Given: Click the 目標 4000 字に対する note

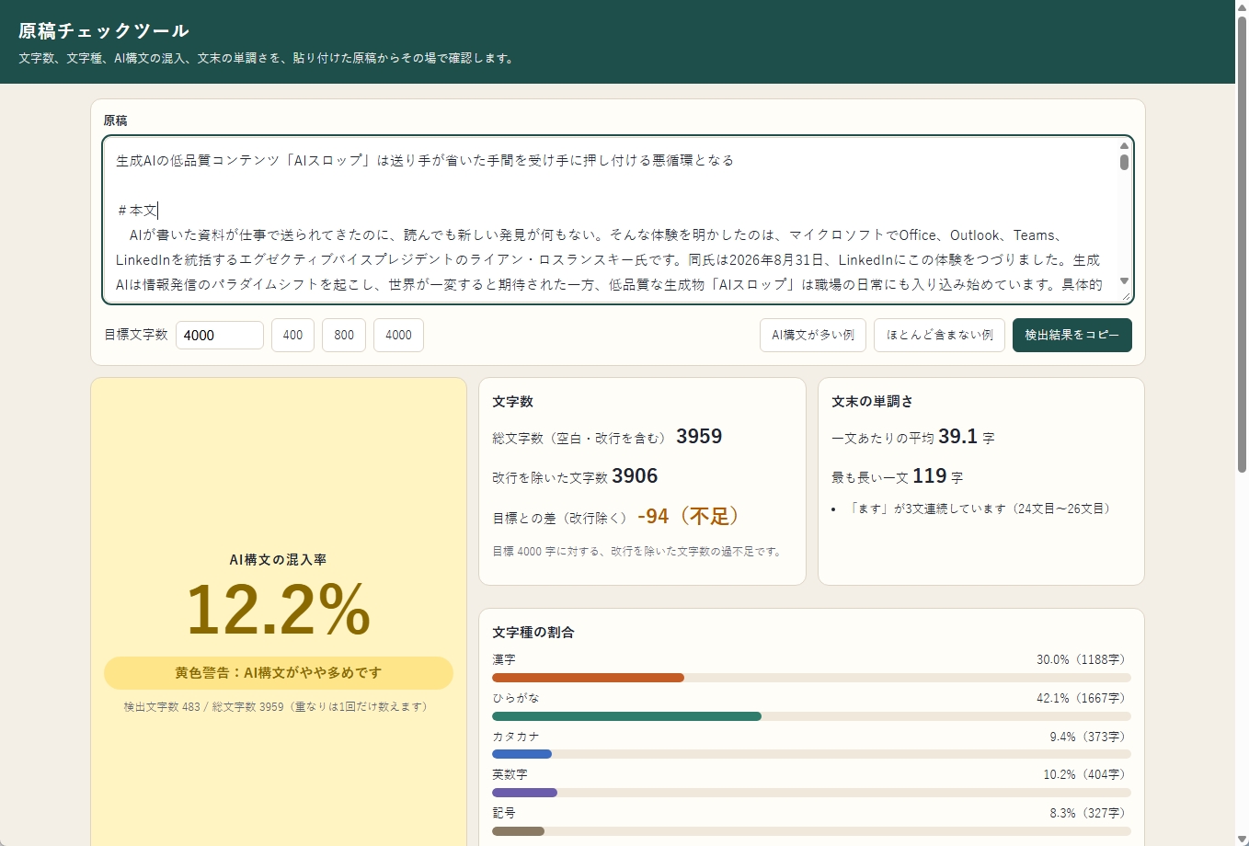Looking at the screenshot, I should (x=638, y=552).
